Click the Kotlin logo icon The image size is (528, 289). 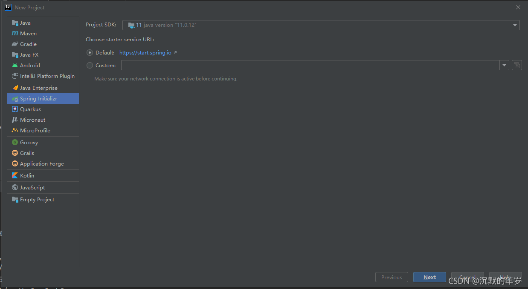(15, 176)
